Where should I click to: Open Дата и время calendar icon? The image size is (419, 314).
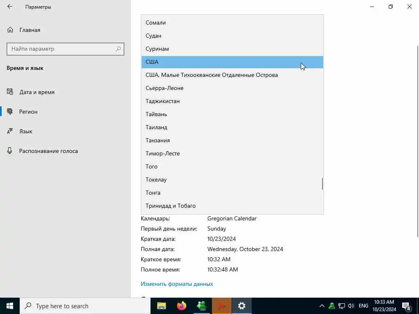(x=10, y=92)
